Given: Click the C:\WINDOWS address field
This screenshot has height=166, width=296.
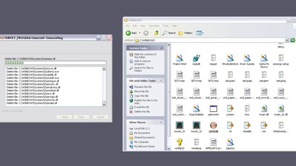Looking at the screenshot, I should tap(210, 40).
